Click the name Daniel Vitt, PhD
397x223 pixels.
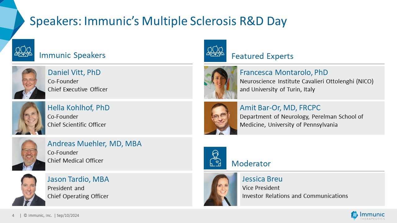74,72
